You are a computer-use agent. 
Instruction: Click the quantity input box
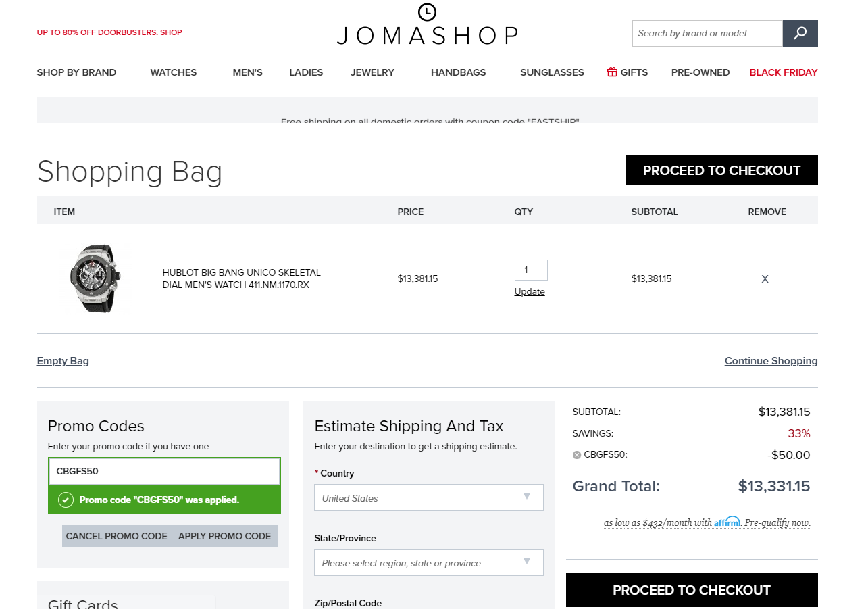(531, 270)
